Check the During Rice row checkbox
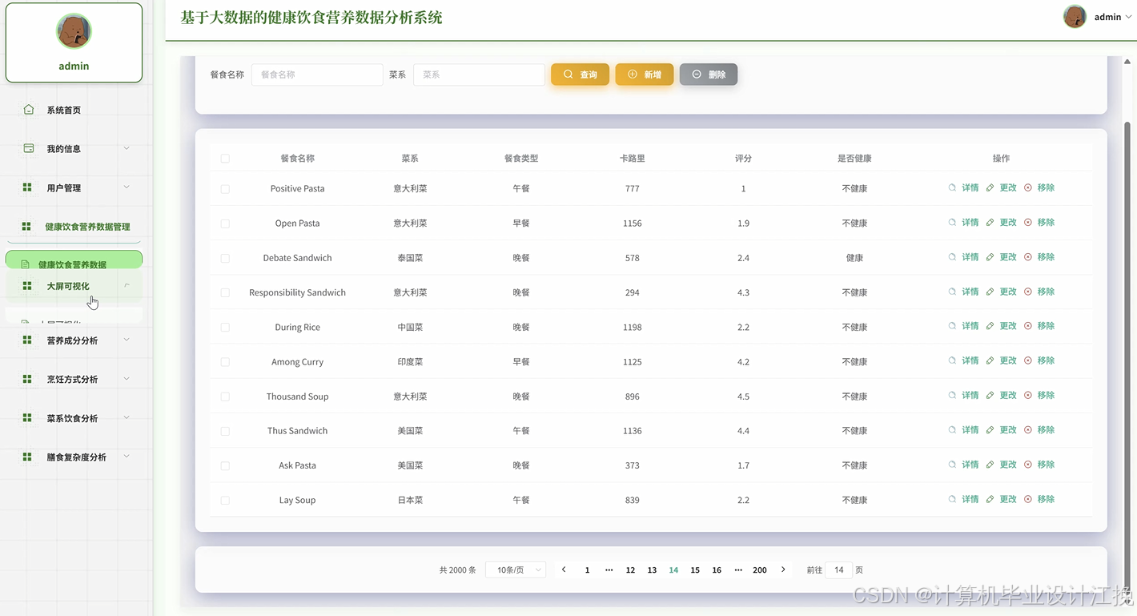The width and height of the screenshot is (1137, 616). click(x=225, y=327)
